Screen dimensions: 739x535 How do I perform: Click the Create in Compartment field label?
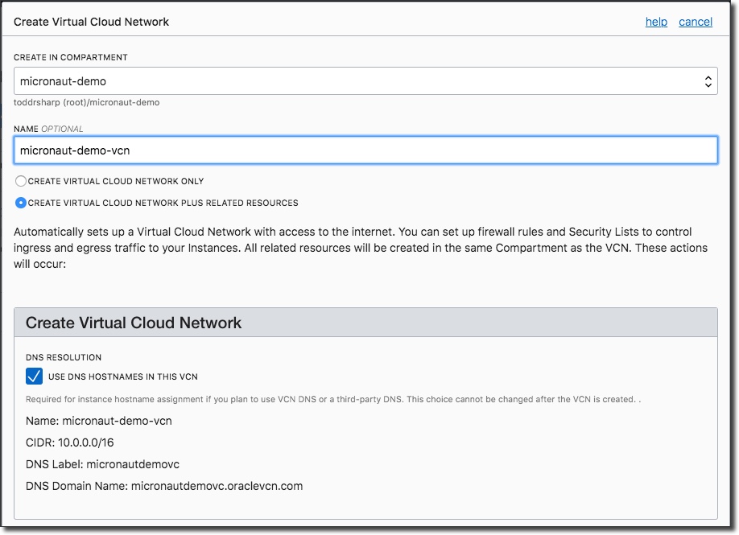[x=71, y=58]
